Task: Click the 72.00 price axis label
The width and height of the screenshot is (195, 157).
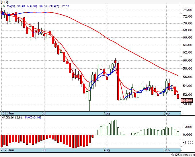Action: click(188, 16)
